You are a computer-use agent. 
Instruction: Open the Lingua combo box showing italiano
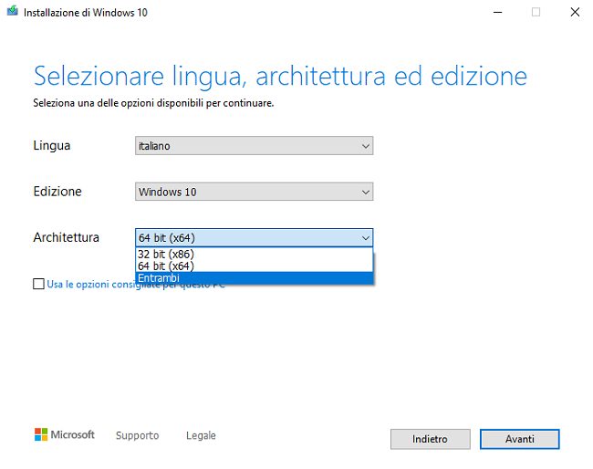point(246,146)
